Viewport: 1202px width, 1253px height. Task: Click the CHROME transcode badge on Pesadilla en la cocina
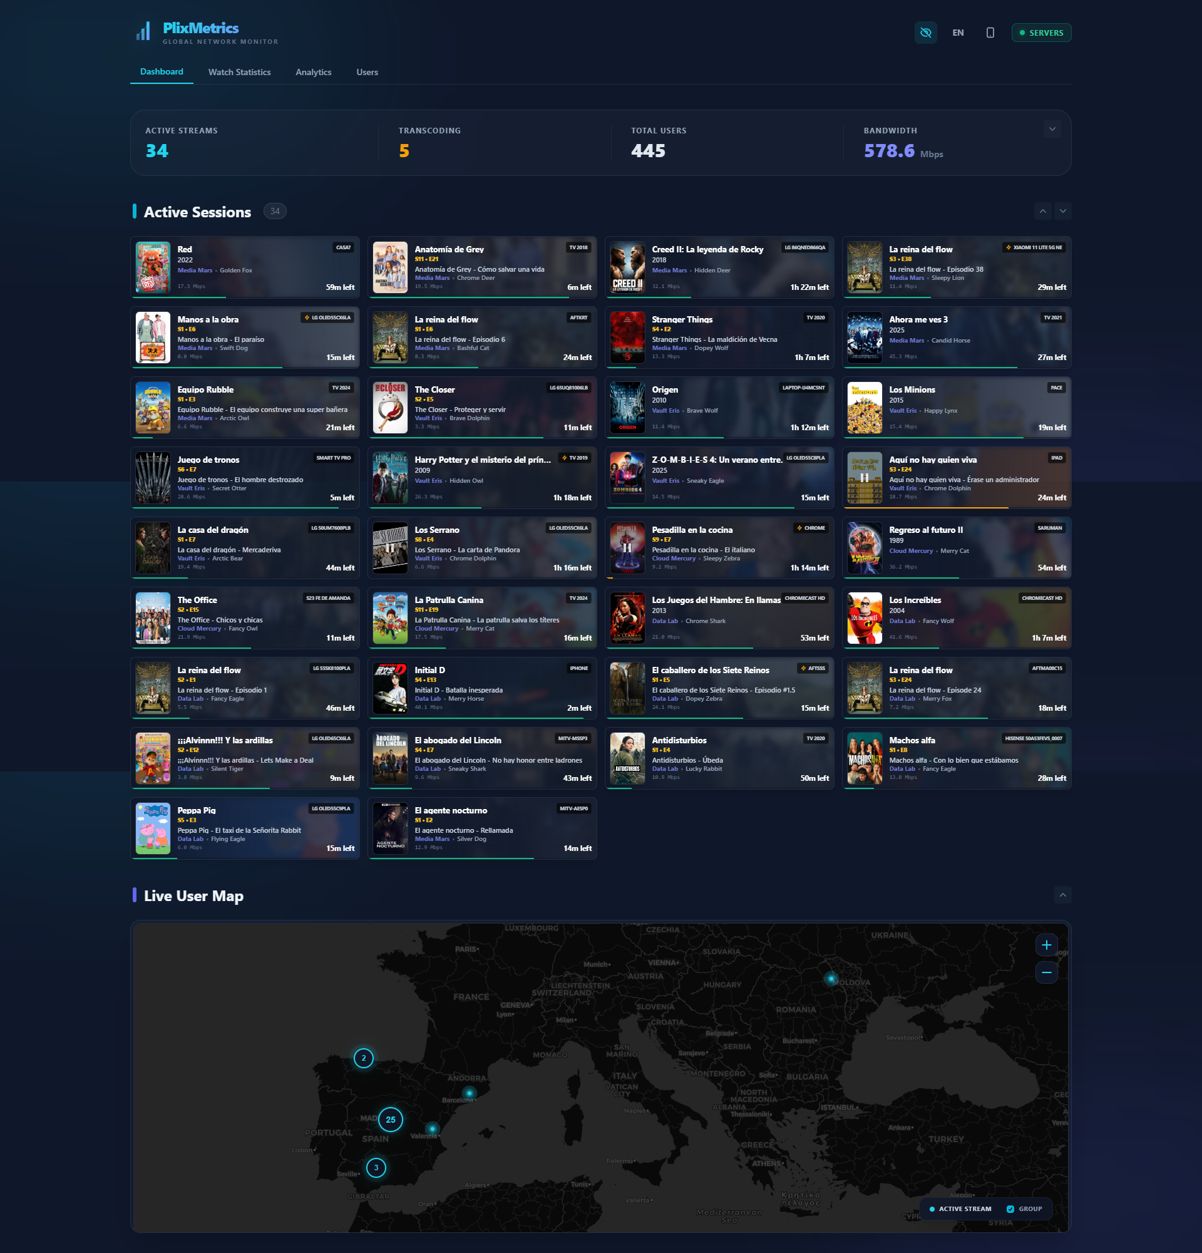pyautogui.click(x=811, y=528)
